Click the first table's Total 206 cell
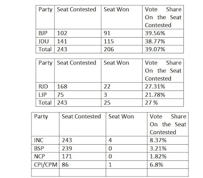Viewport: 203px width, 178px height. [122, 49]
